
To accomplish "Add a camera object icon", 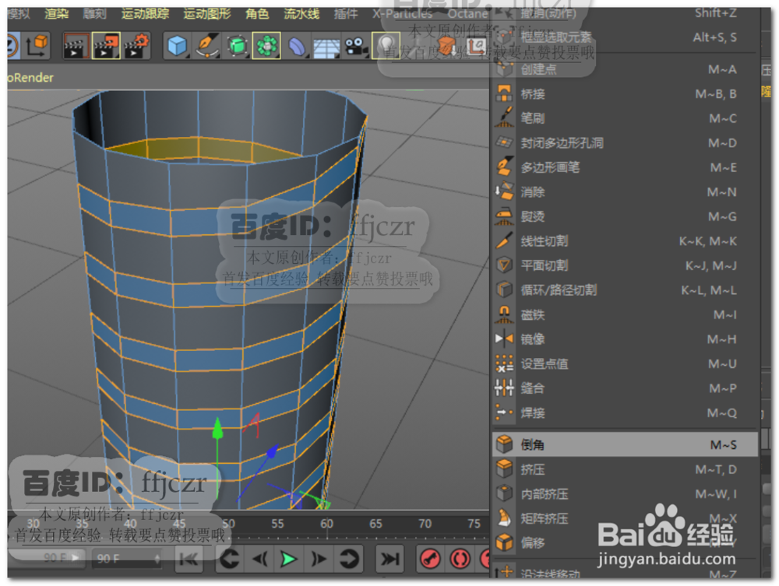I will pyautogui.click(x=356, y=47).
